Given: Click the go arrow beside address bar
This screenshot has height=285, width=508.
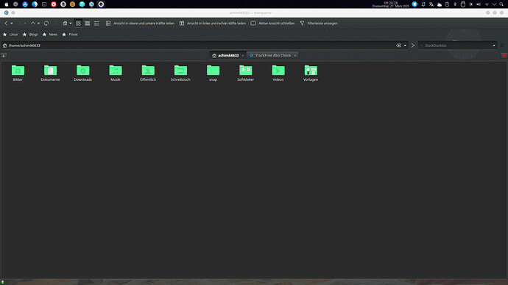Looking at the screenshot, I should pos(413,46).
